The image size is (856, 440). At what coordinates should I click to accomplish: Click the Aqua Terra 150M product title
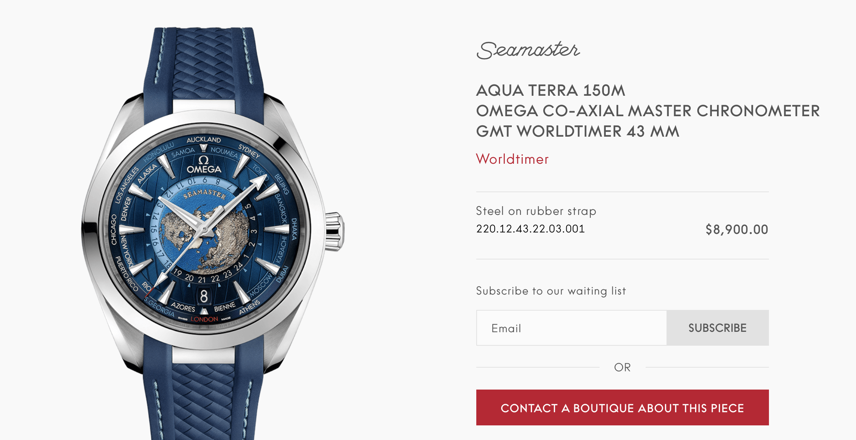pyautogui.click(x=647, y=111)
